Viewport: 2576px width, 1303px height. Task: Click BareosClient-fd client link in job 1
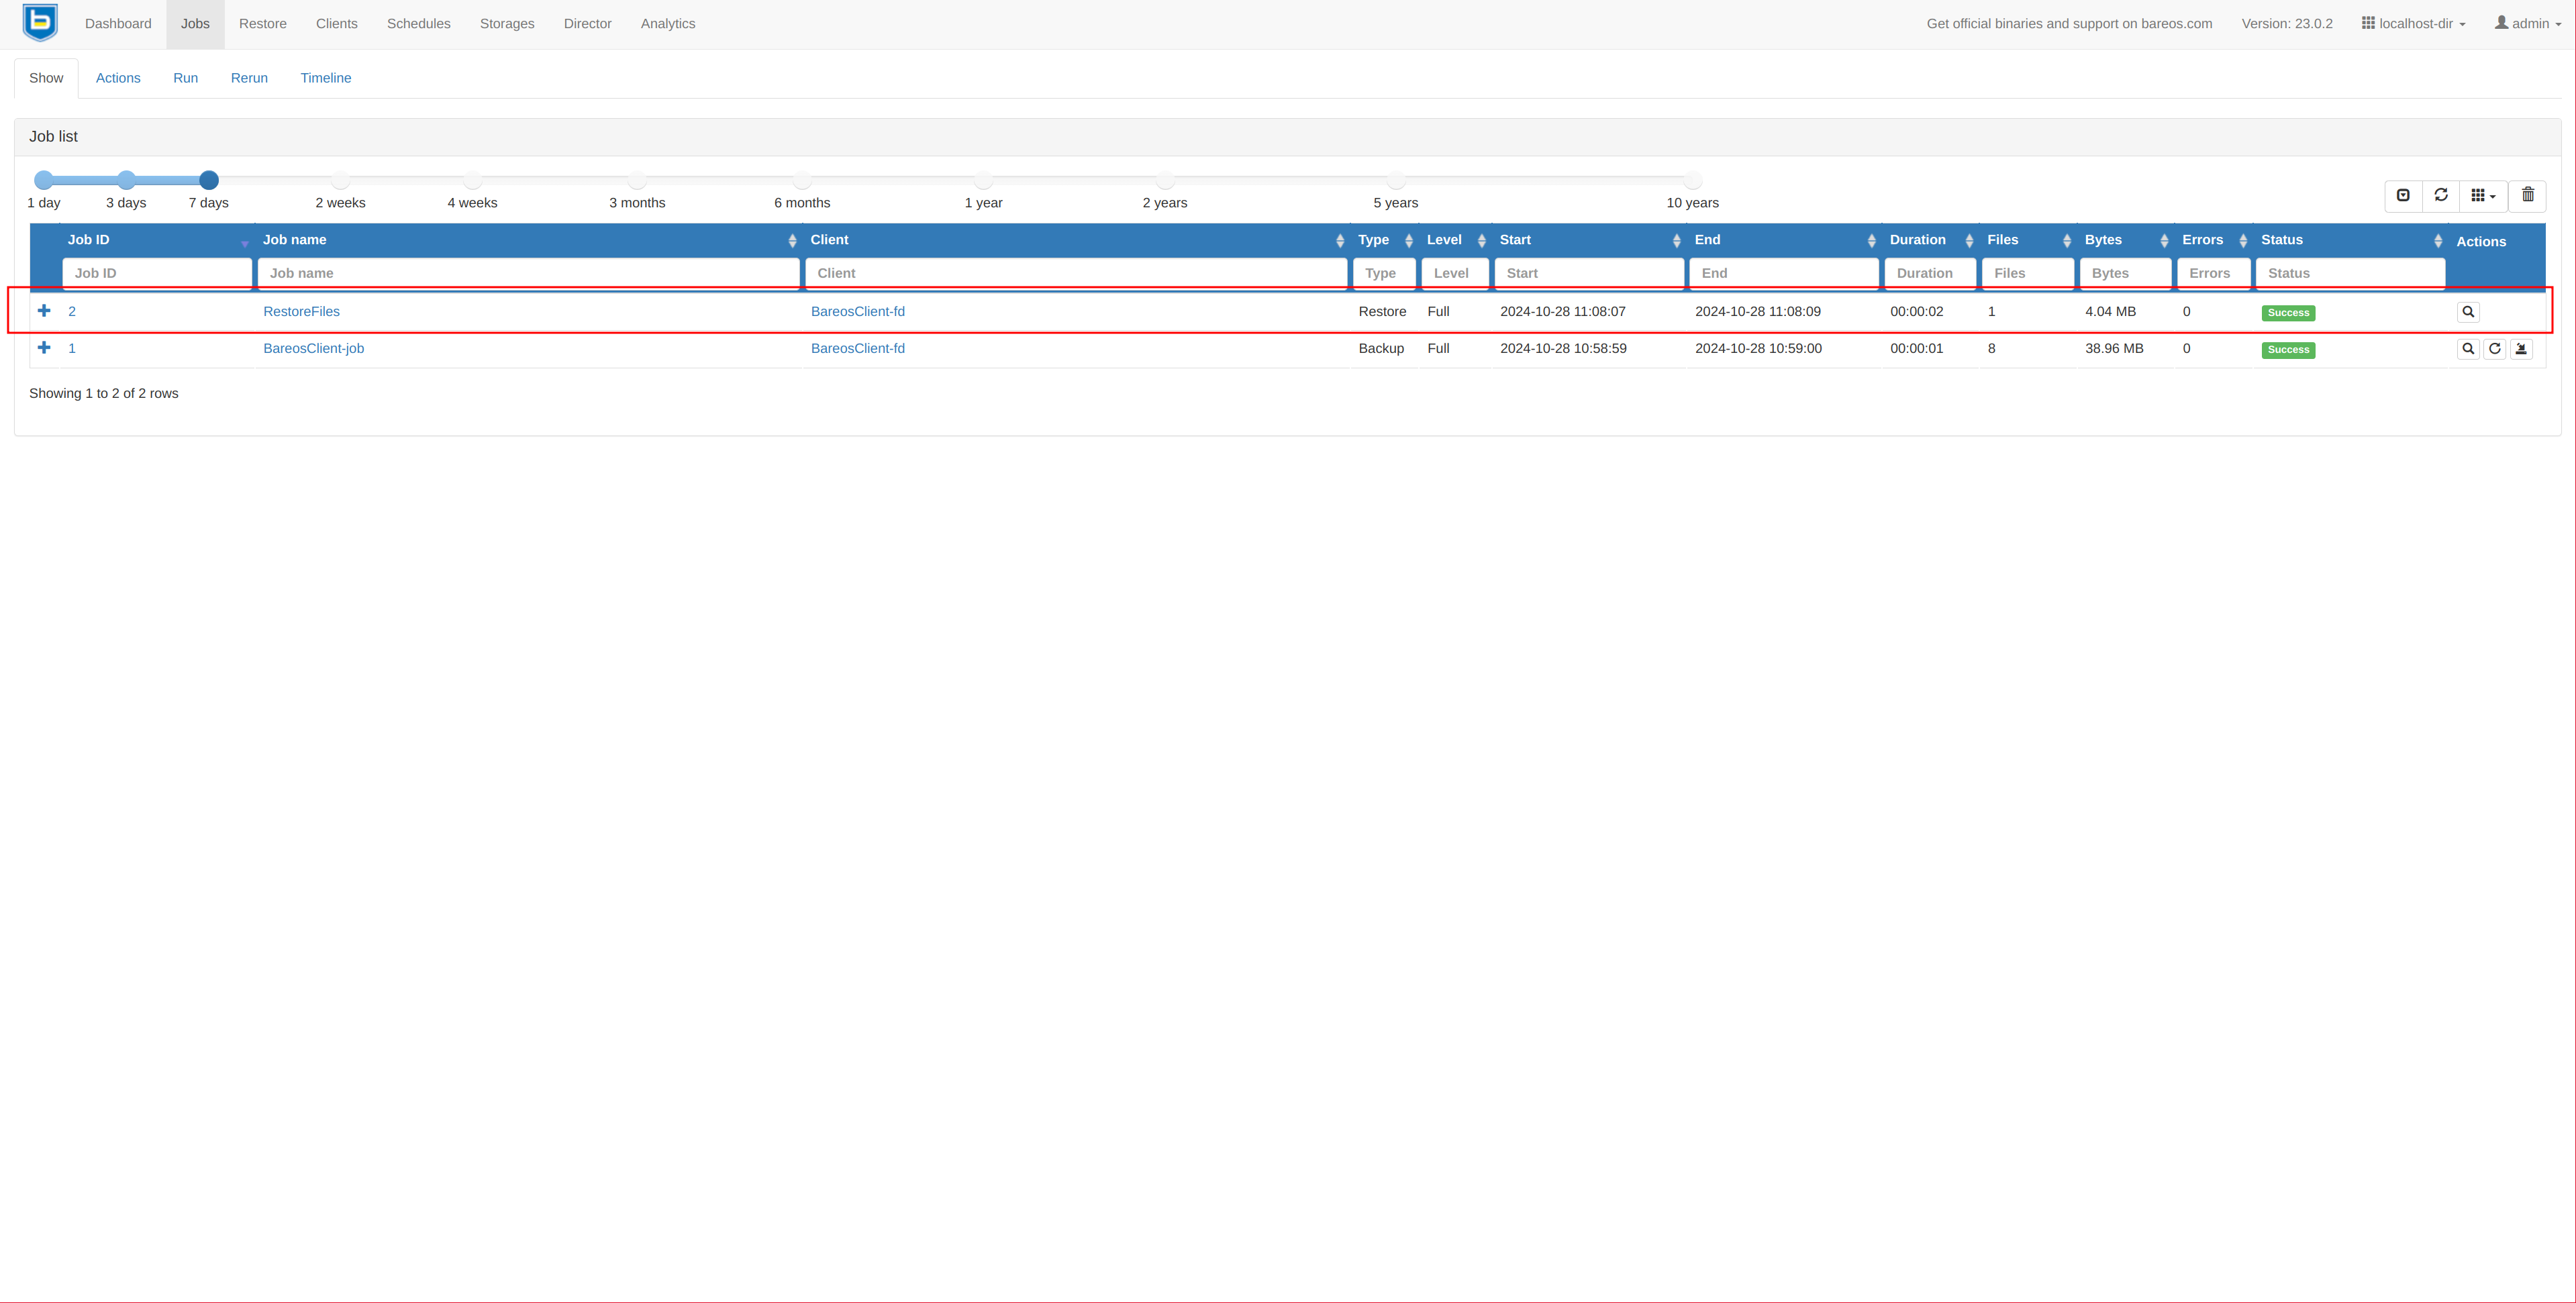tap(857, 349)
